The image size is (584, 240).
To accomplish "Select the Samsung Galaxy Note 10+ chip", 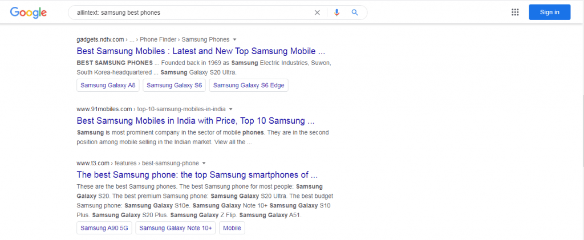I will pyautogui.click(x=176, y=228).
